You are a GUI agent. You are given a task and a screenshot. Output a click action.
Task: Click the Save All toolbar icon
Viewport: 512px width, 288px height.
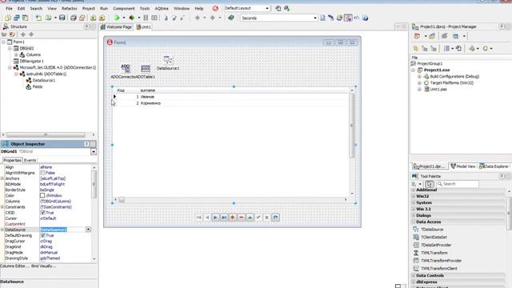73,18
